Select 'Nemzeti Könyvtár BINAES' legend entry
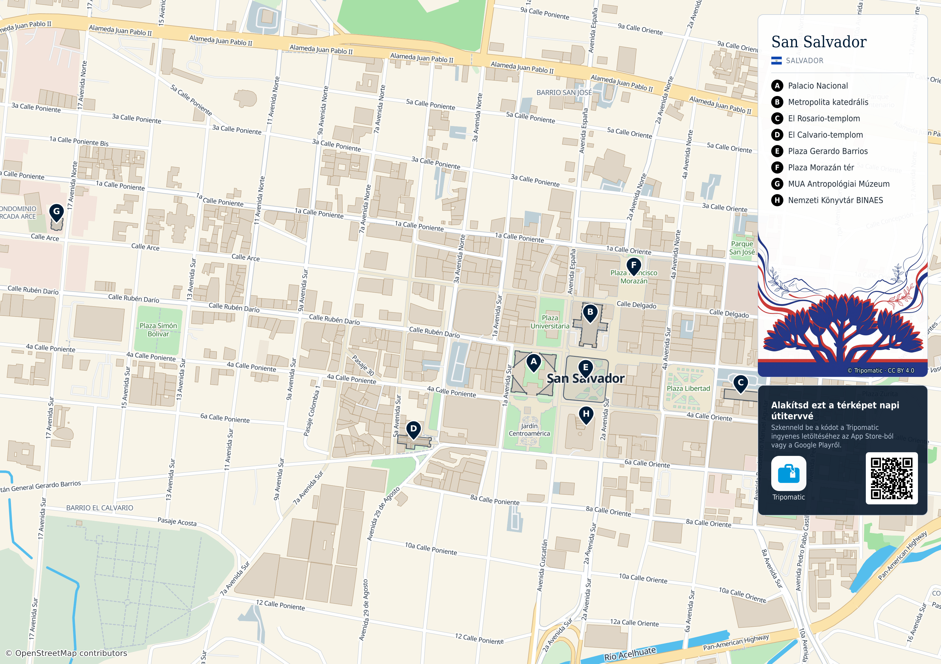The height and width of the screenshot is (664, 941). click(835, 200)
